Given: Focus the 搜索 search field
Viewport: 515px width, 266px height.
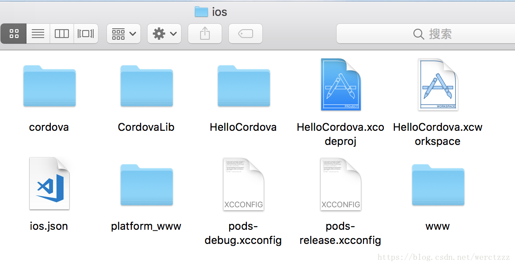Looking at the screenshot, I should (426, 34).
